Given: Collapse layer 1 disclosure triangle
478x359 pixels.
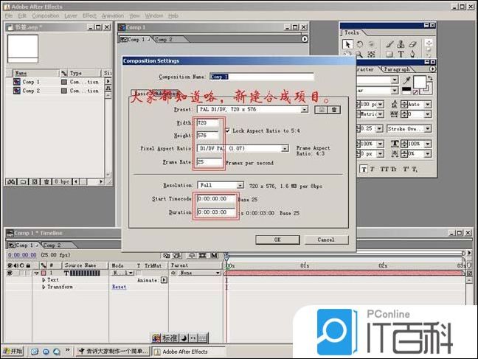Looking at the screenshot, I should point(36,273).
